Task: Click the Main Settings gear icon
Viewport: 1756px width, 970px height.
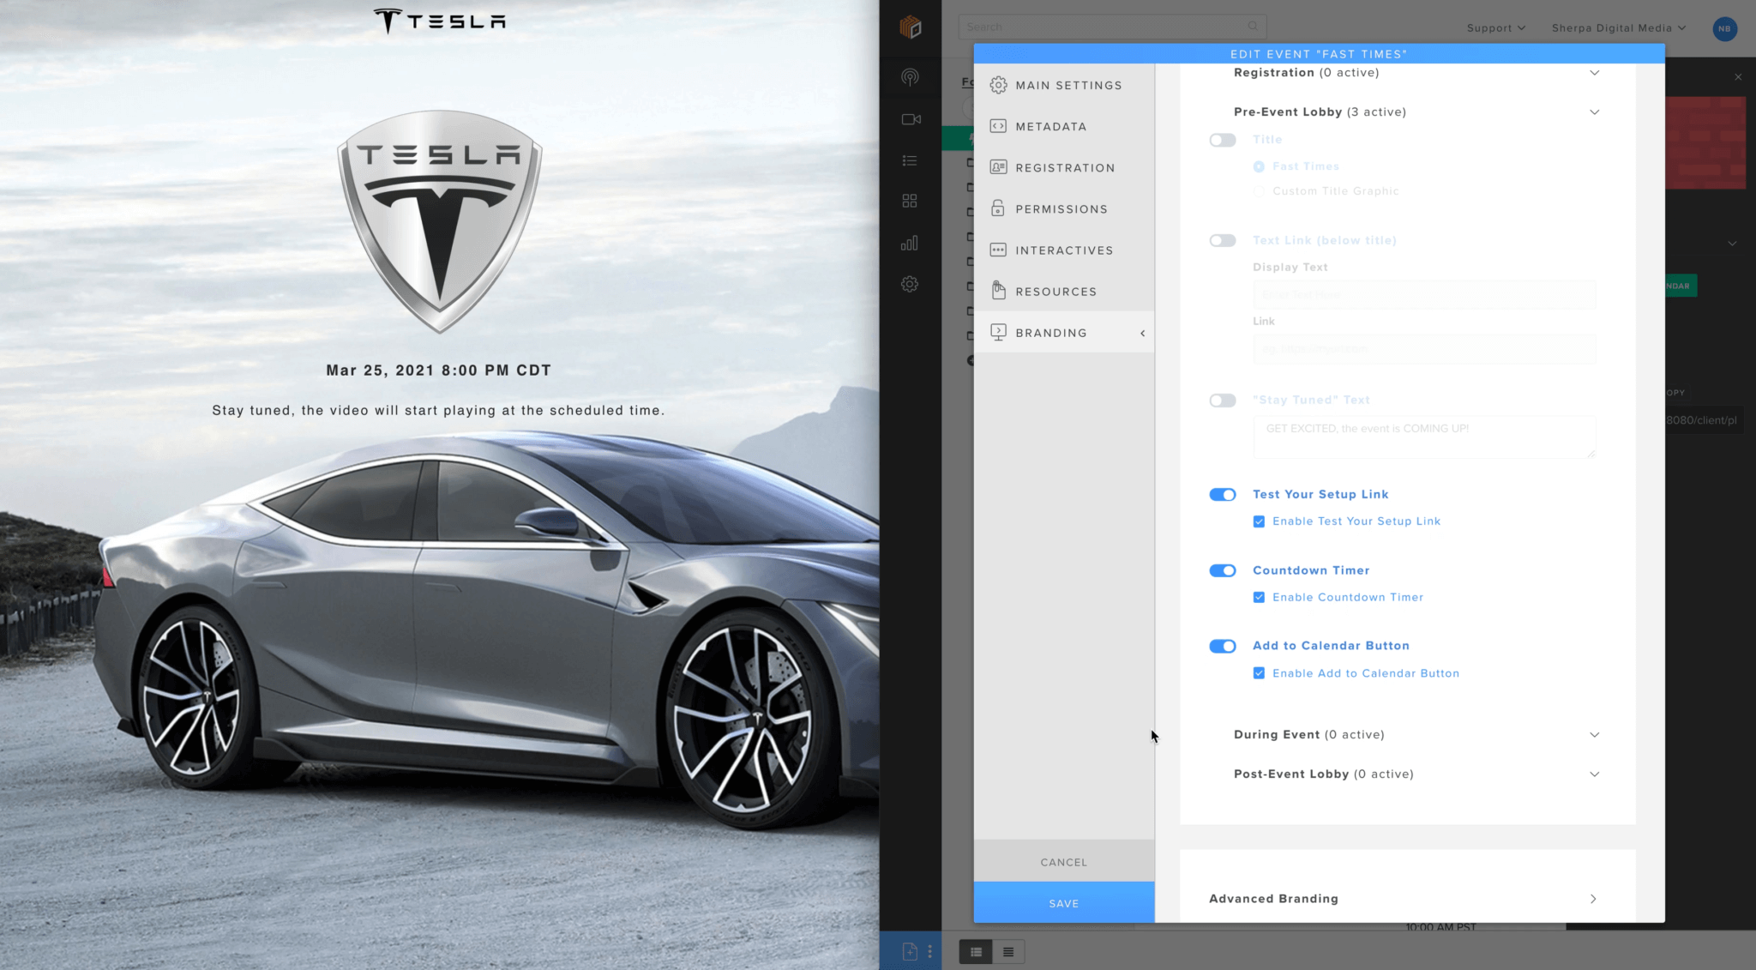Action: [x=998, y=85]
